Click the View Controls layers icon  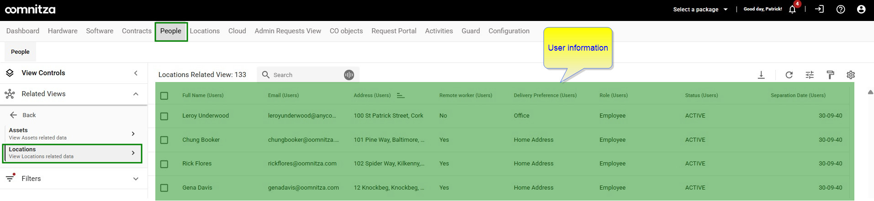click(10, 73)
